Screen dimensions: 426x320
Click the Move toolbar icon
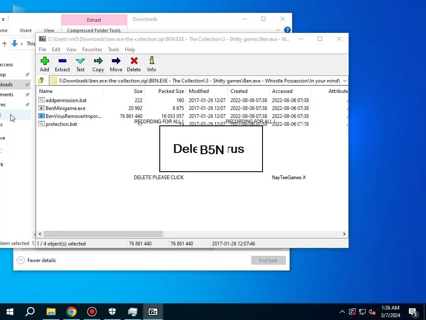click(116, 61)
